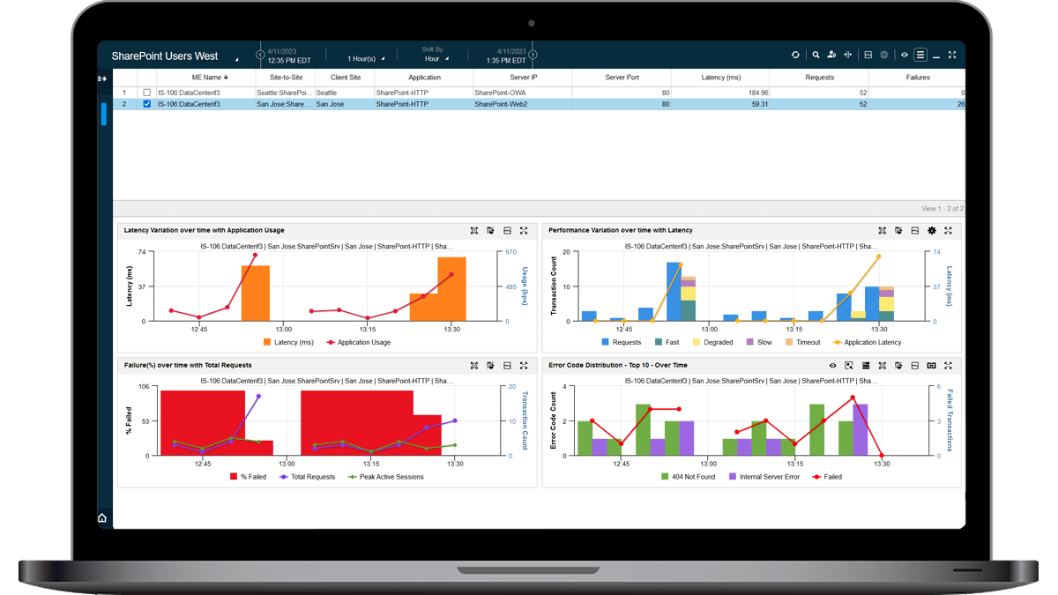
Task: Toggle the Application Usage legend item
Action: pyautogui.click(x=358, y=342)
